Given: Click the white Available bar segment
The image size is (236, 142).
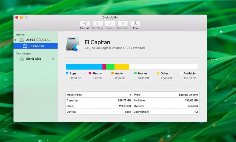Looking at the screenshot, I should (163, 67).
